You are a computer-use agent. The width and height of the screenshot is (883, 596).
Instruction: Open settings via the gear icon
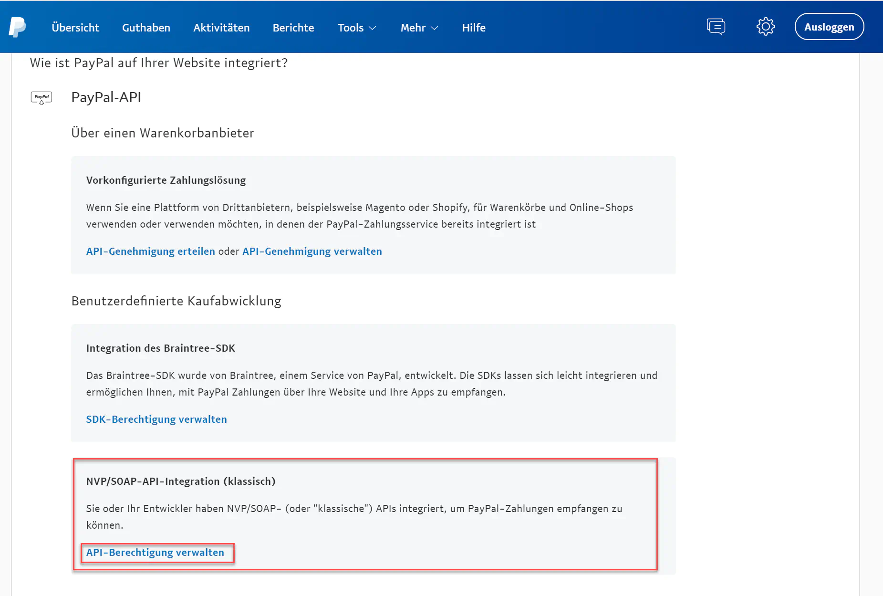coord(765,27)
